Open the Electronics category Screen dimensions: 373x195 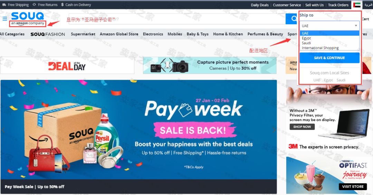point(153,34)
